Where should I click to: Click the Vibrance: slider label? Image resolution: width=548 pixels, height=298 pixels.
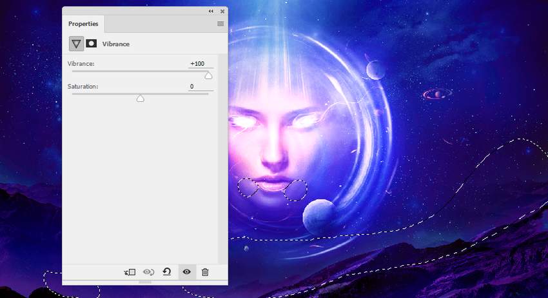tap(81, 64)
